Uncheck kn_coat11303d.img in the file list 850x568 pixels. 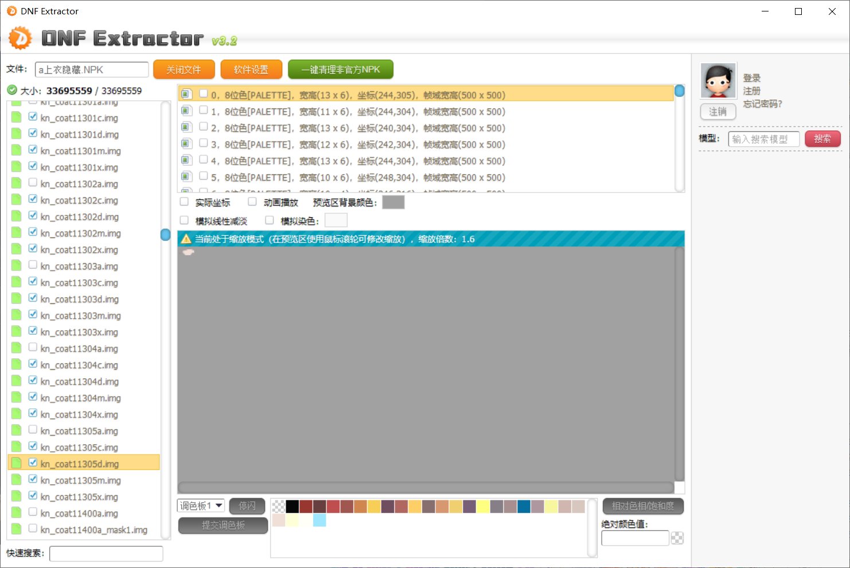pyautogui.click(x=33, y=298)
